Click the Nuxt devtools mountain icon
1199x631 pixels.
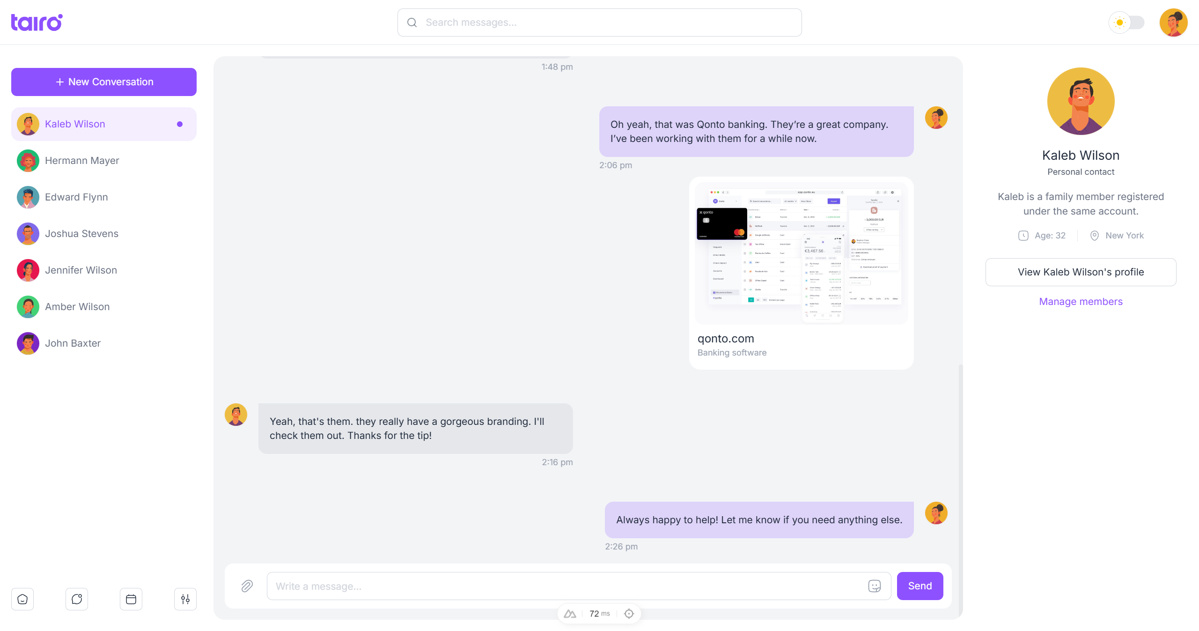tap(570, 613)
